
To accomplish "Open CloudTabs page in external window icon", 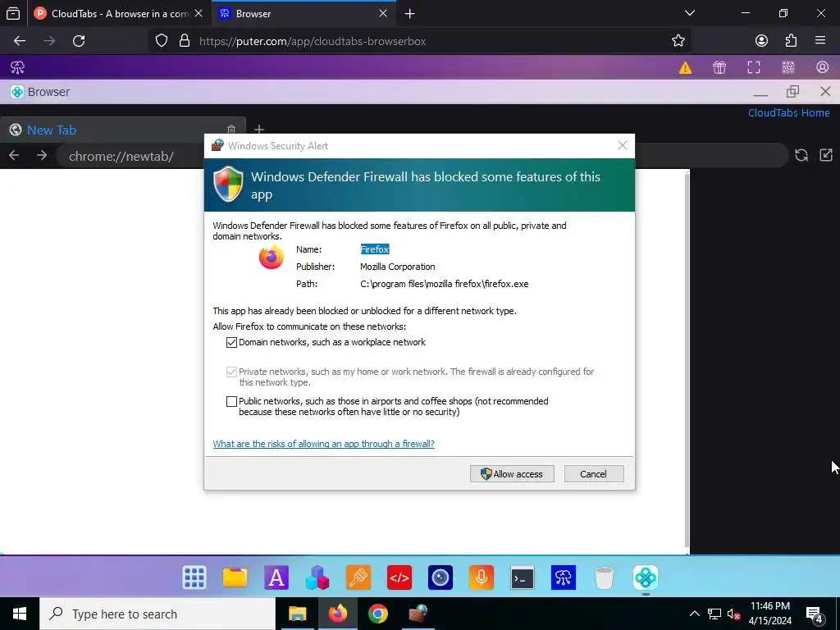I will pos(826,155).
